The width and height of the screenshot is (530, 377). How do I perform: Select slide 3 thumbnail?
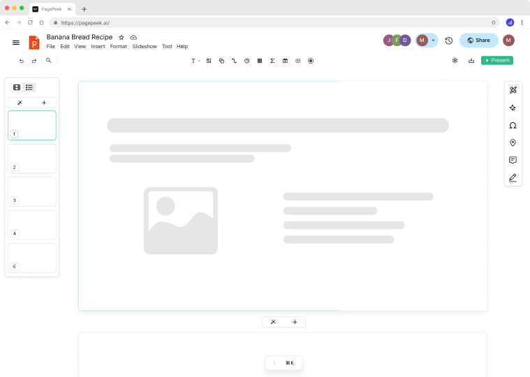(x=32, y=192)
